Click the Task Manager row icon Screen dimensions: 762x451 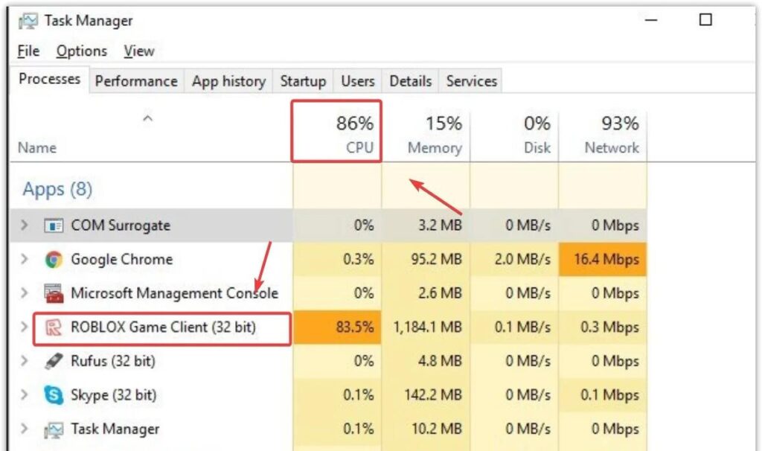54,429
